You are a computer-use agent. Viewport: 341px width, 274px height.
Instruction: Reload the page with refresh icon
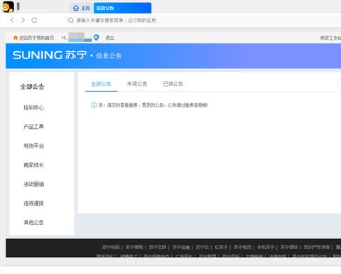[x=34, y=20]
